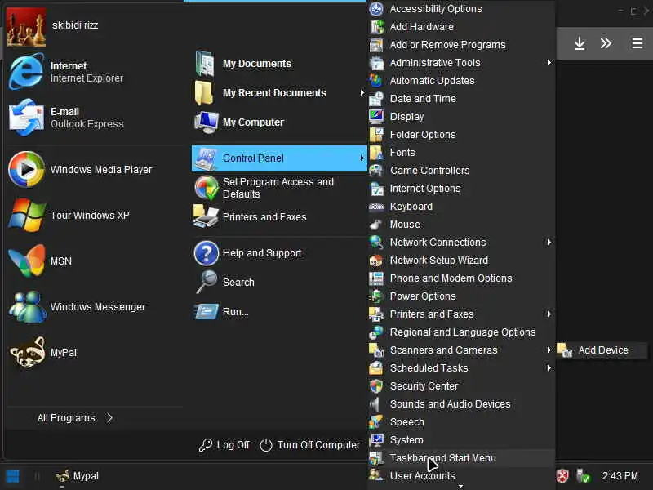The height and width of the screenshot is (490, 653).
Task: Open Power Options icon
Action: click(x=376, y=296)
